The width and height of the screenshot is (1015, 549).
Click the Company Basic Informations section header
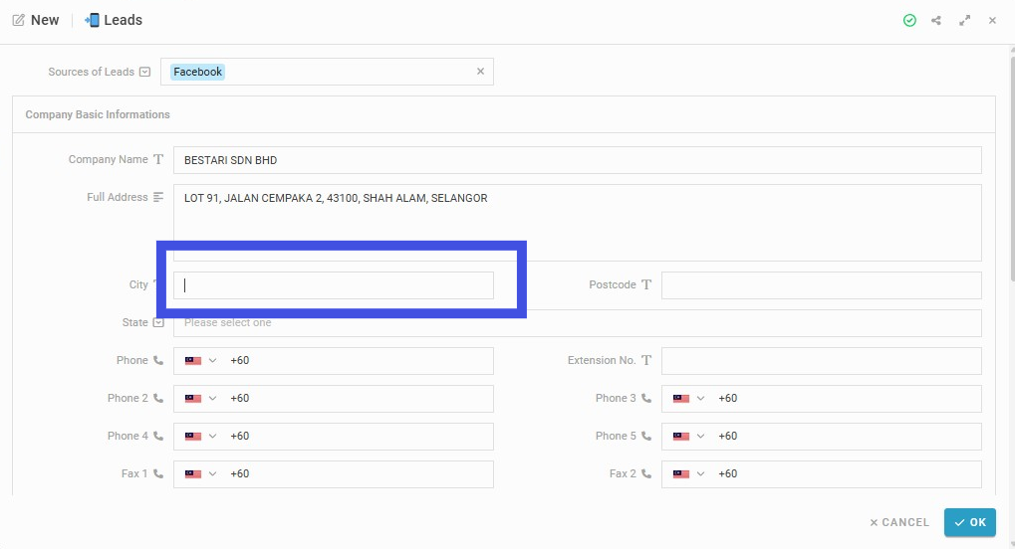[98, 114]
